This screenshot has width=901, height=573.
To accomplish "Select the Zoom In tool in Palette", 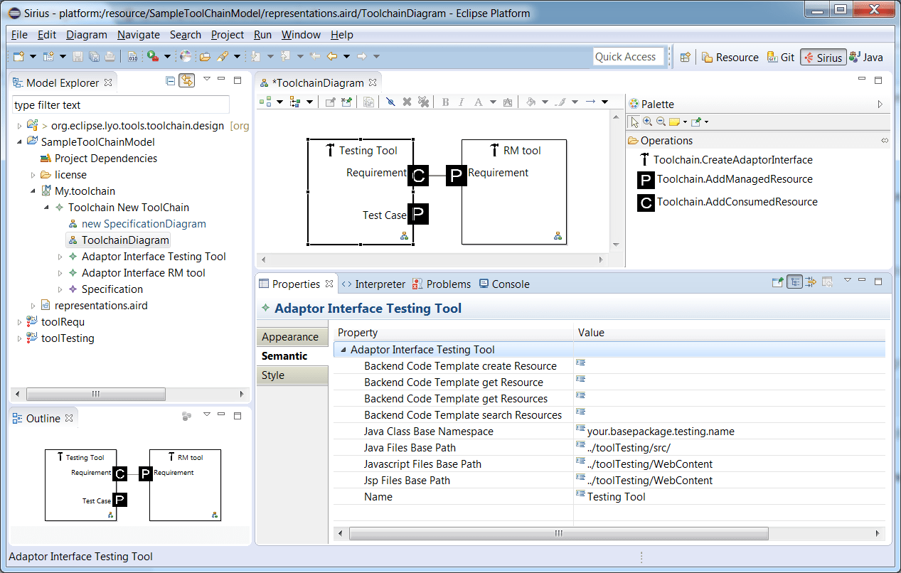I will pyautogui.click(x=646, y=122).
